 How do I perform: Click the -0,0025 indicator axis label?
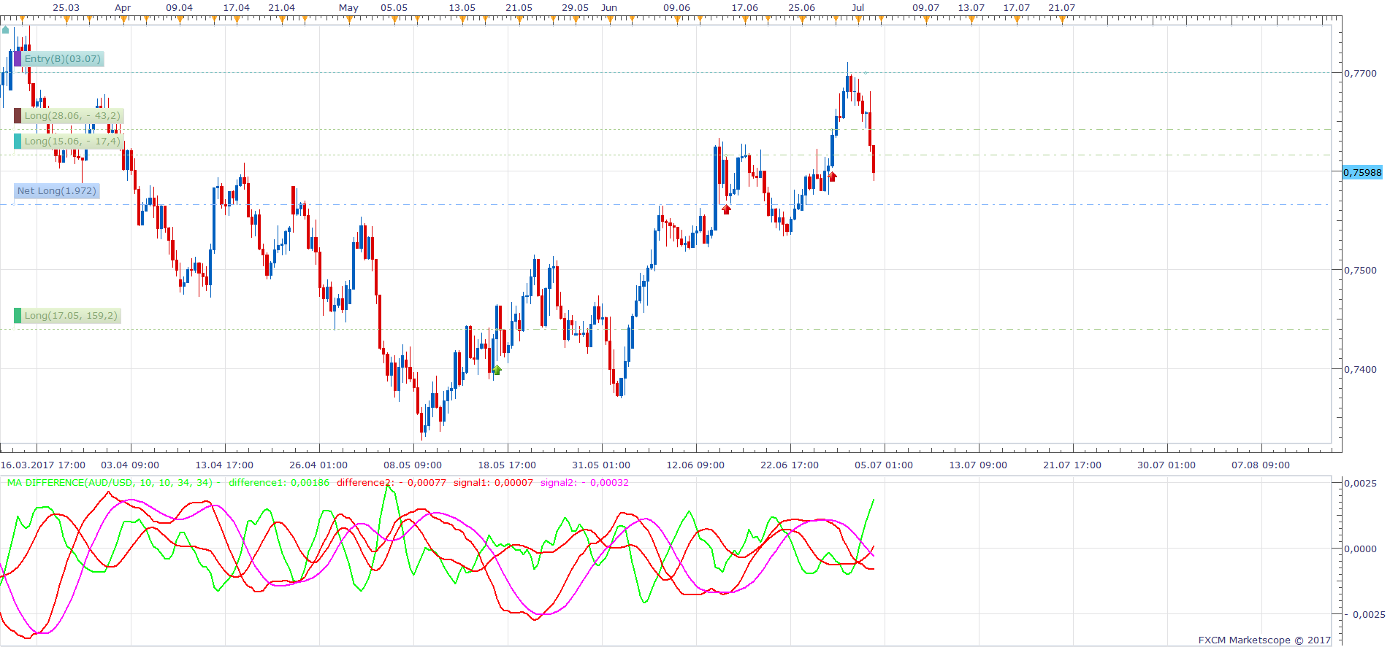(1364, 614)
